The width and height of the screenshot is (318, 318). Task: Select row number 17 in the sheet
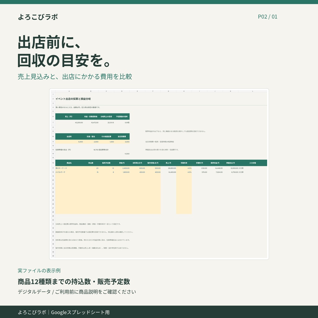(x=53, y=168)
